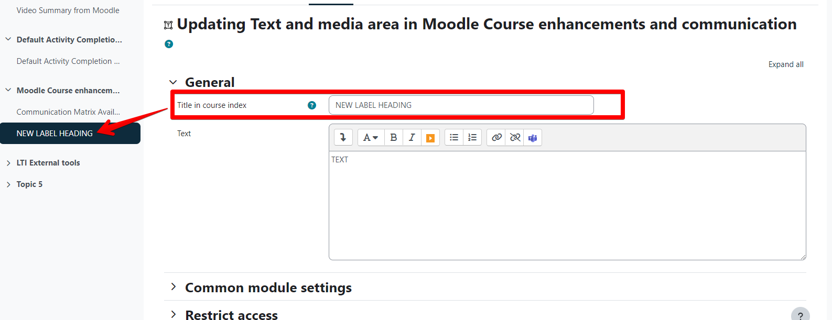Click the Title in course index label
Viewport: 832px width, 320px height.
(x=212, y=105)
